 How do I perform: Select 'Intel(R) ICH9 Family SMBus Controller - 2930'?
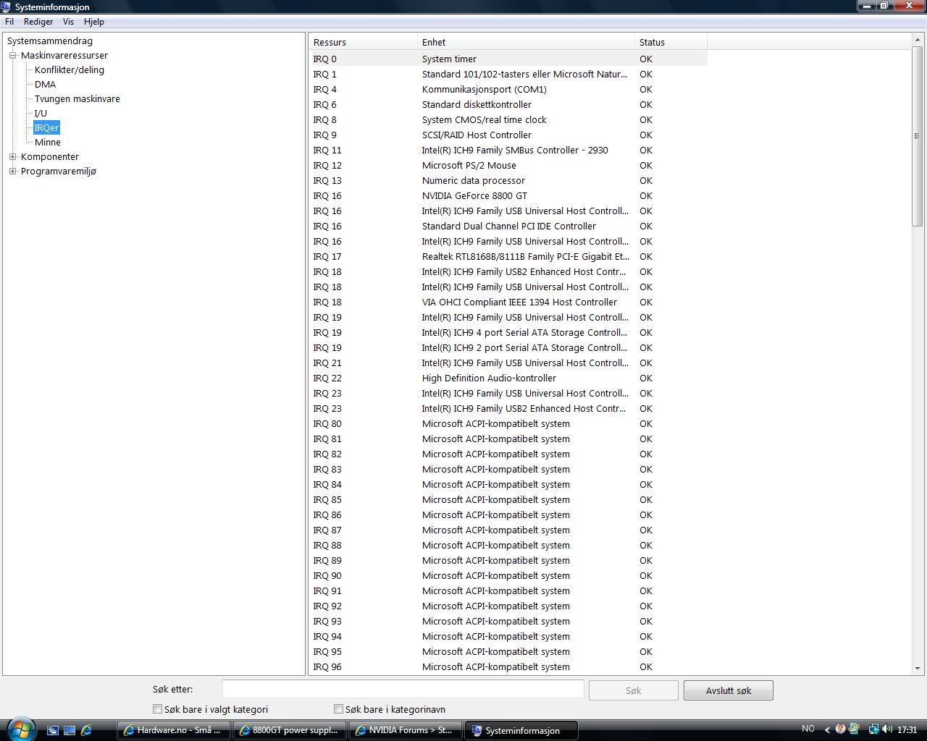[508, 150]
